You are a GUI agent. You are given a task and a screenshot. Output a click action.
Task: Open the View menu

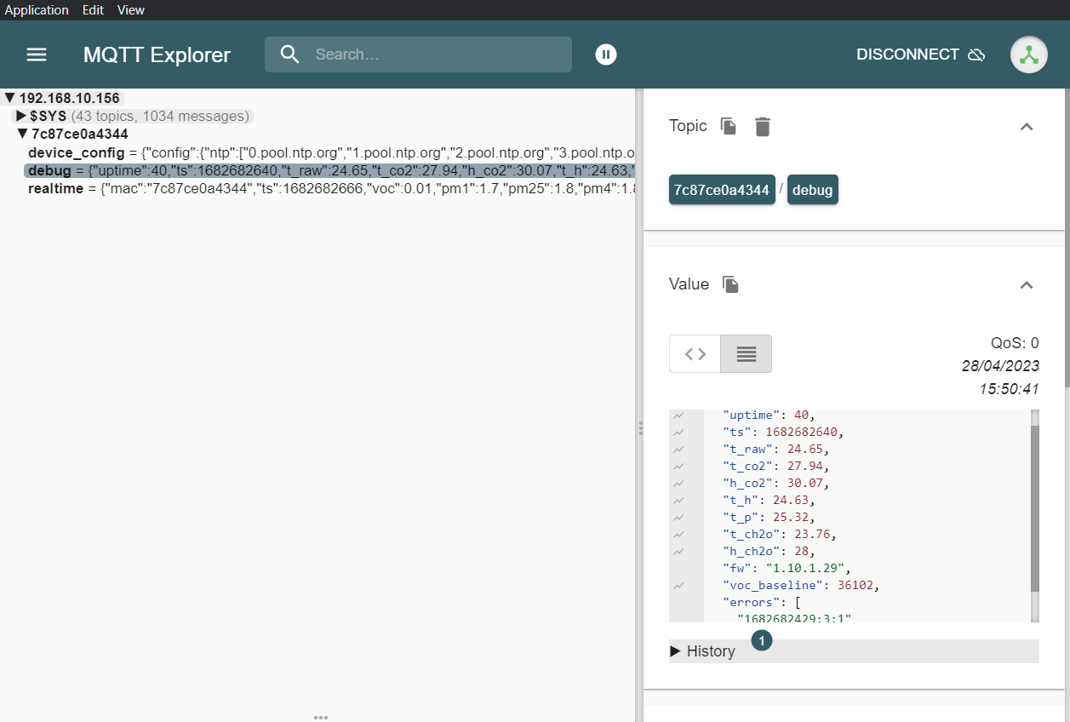tap(131, 10)
